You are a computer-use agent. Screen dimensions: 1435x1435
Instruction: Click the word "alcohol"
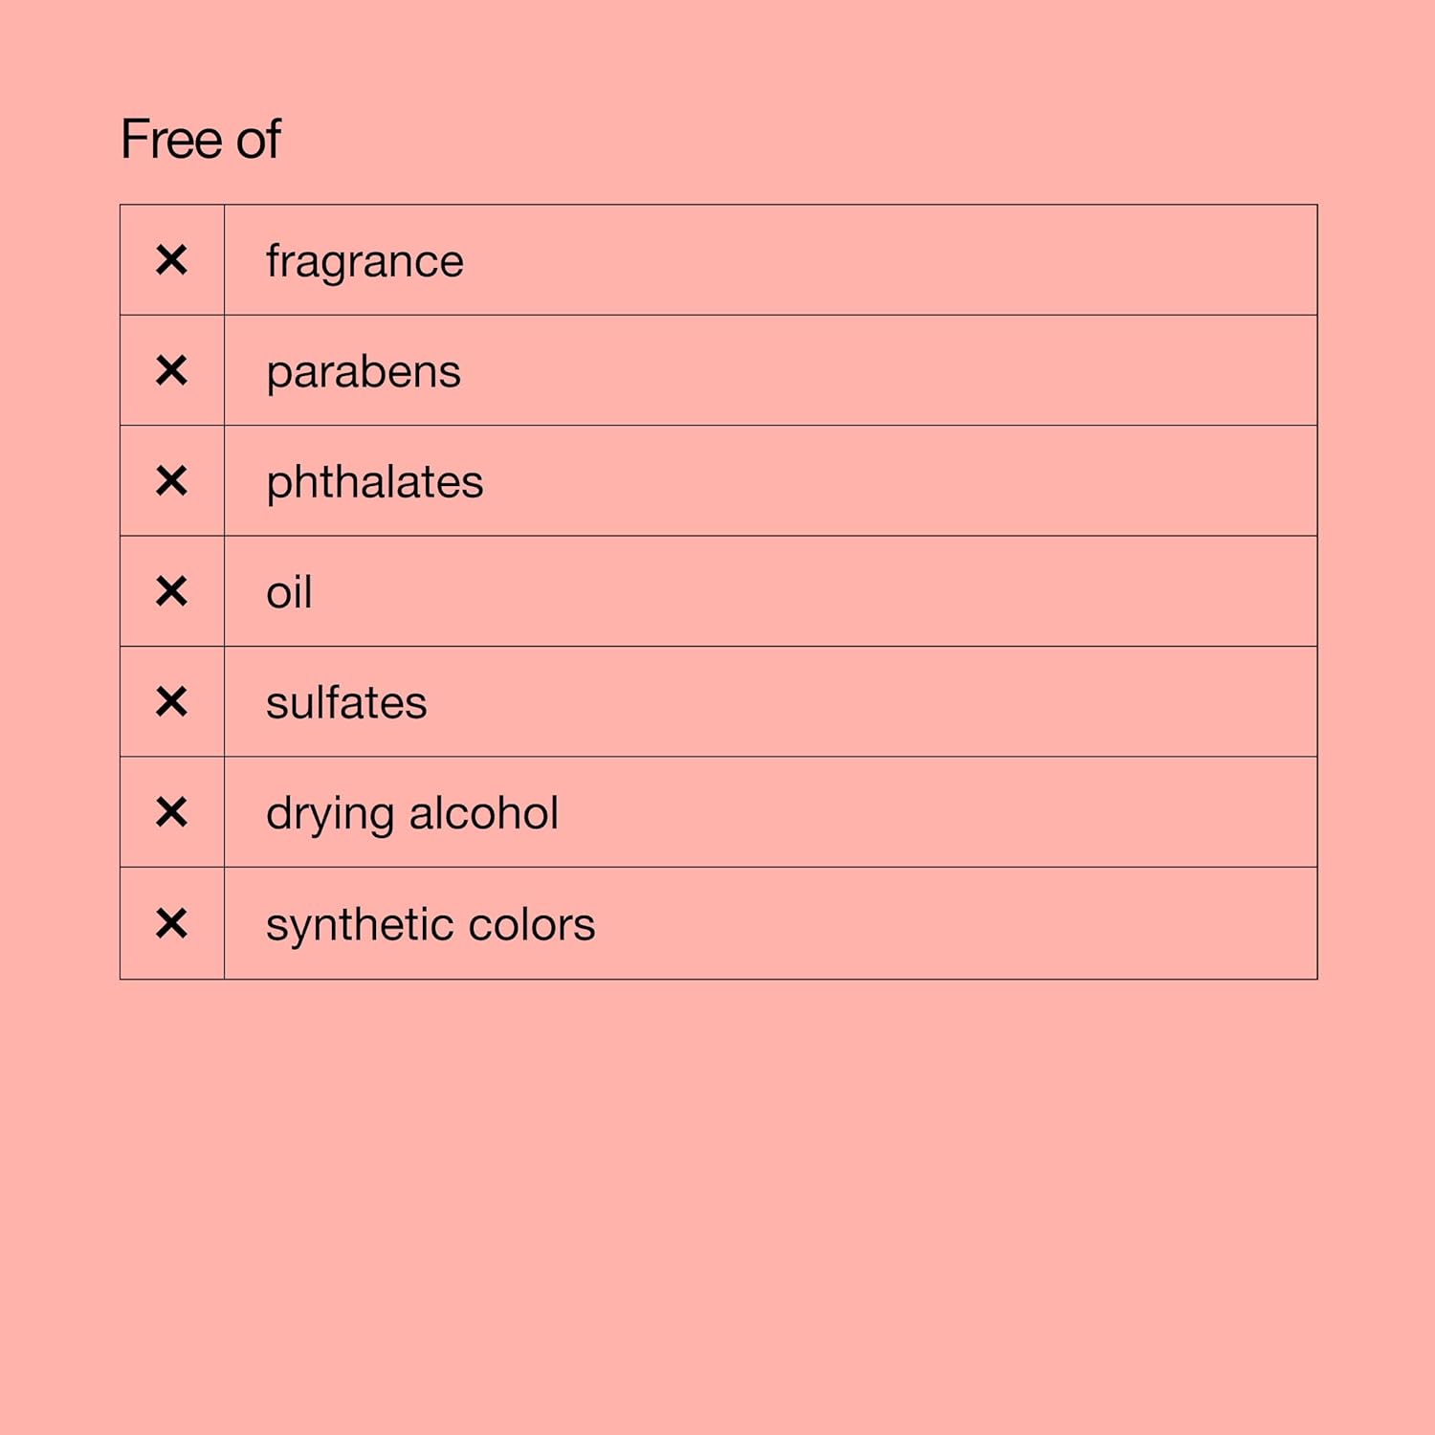[x=484, y=813]
